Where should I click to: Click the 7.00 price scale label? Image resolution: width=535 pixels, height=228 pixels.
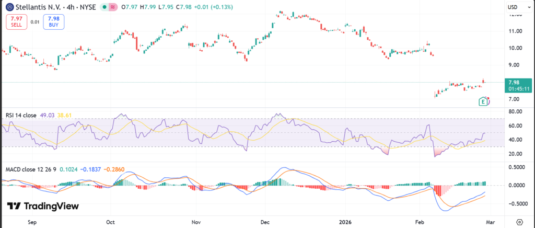tap(514, 99)
